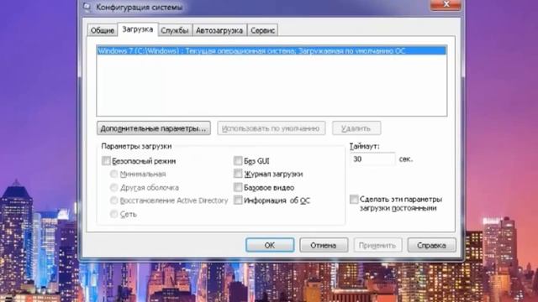The height and width of the screenshot is (302, 538).
Task: Select Восстановление Active Directory option
Action: 113,200
